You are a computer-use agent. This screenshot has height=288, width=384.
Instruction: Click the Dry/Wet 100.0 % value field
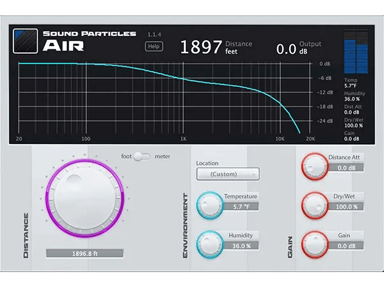[346, 207]
